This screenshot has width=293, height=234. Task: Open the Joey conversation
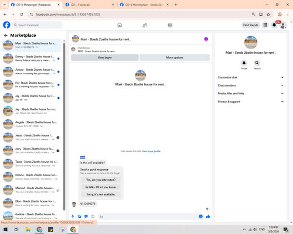[x=31, y=150]
